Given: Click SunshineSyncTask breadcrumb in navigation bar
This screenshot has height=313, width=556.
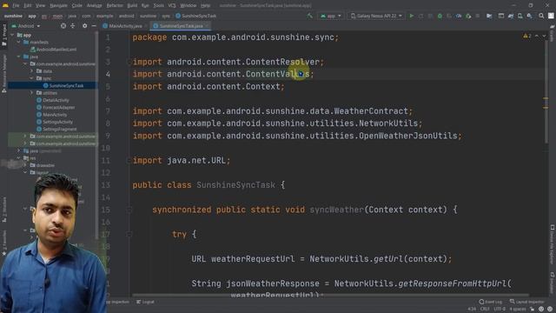Looking at the screenshot, I should 195,16.
